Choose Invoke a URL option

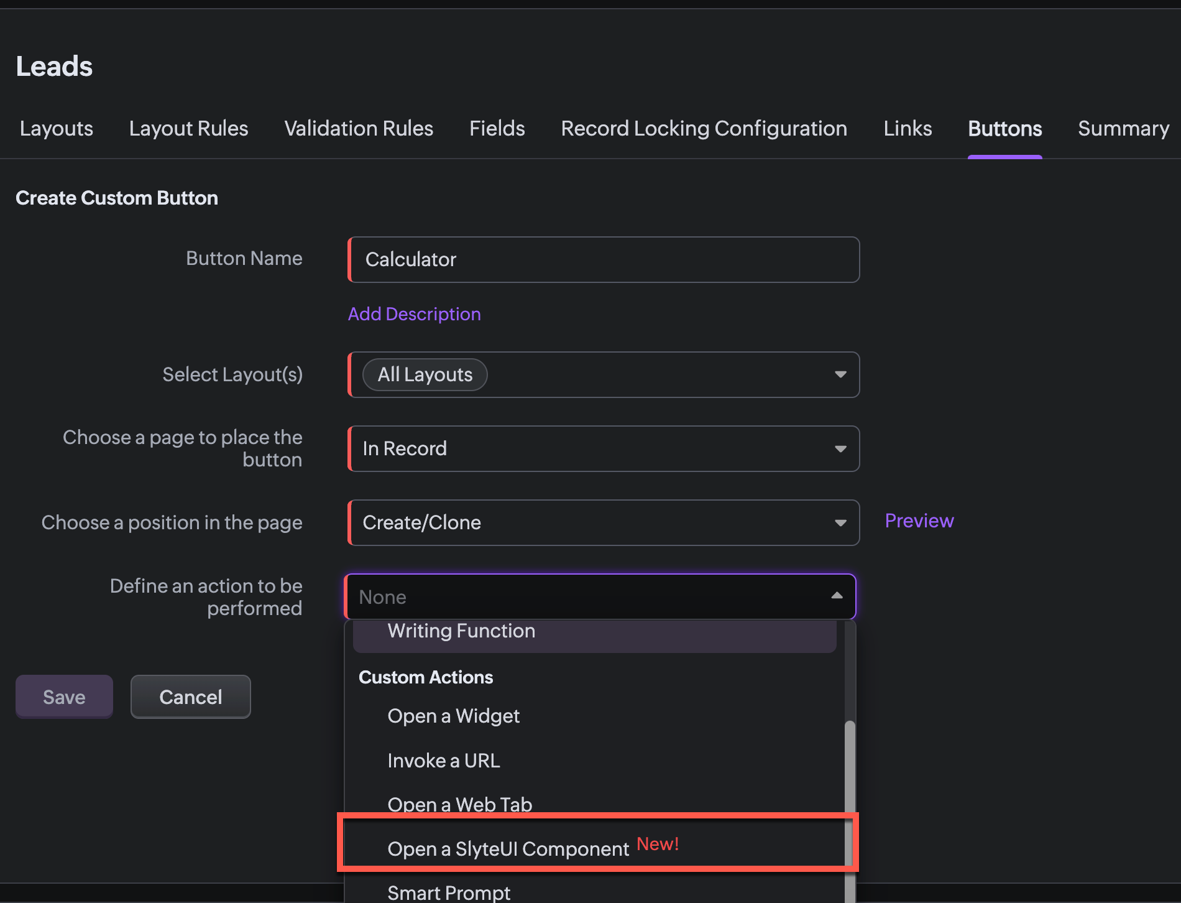click(443, 761)
